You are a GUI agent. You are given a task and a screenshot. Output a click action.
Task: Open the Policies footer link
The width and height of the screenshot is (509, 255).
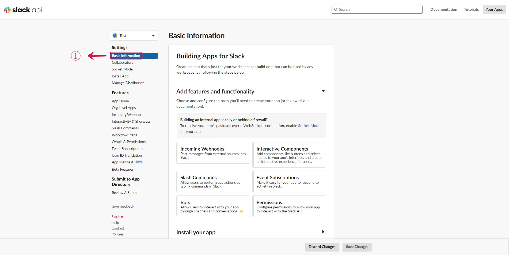pos(117,234)
